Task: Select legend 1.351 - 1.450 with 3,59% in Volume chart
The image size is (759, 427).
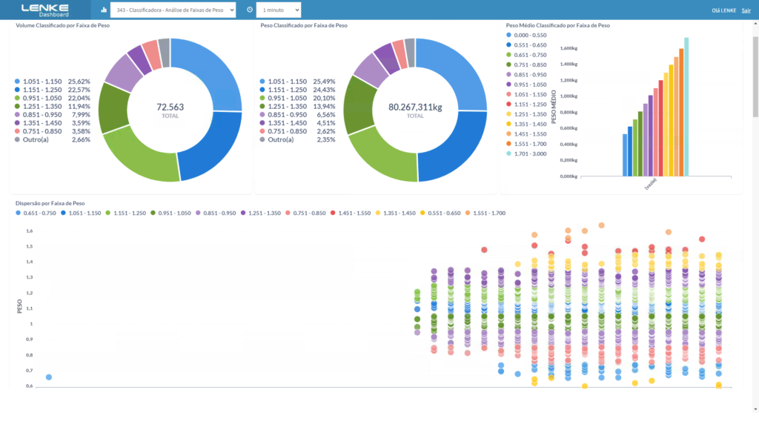Action: pyautogui.click(x=53, y=123)
